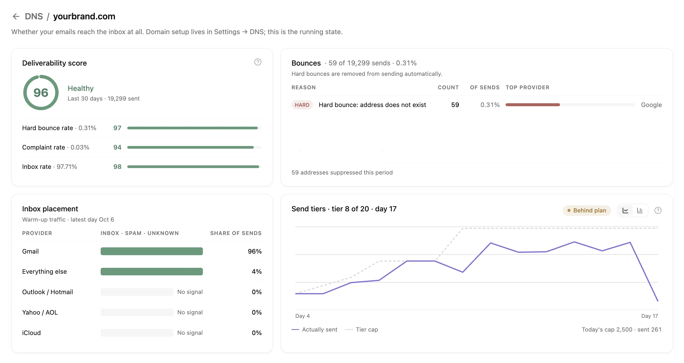The width and height of the screenshot is (684, 363).
Task: Click the 4% share of sends value
Action: tap(257, 272)
